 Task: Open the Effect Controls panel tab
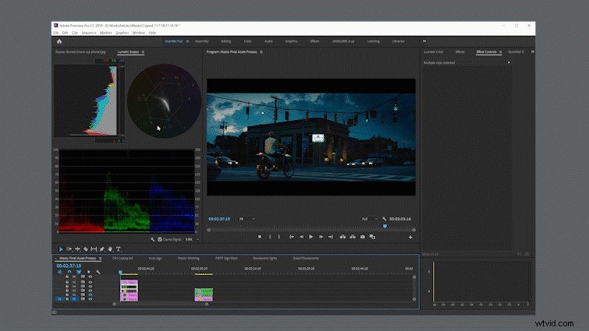[x=487, y=51]
